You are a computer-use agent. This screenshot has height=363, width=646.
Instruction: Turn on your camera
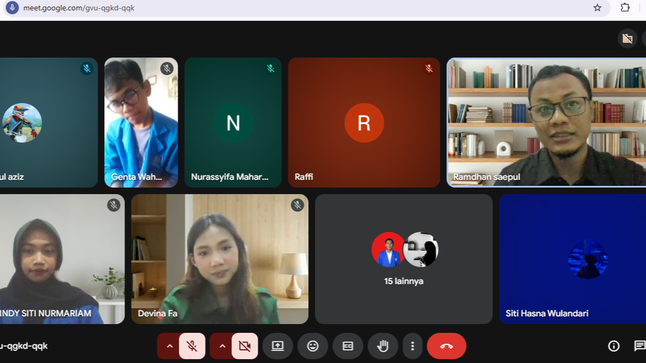point(245,346)
